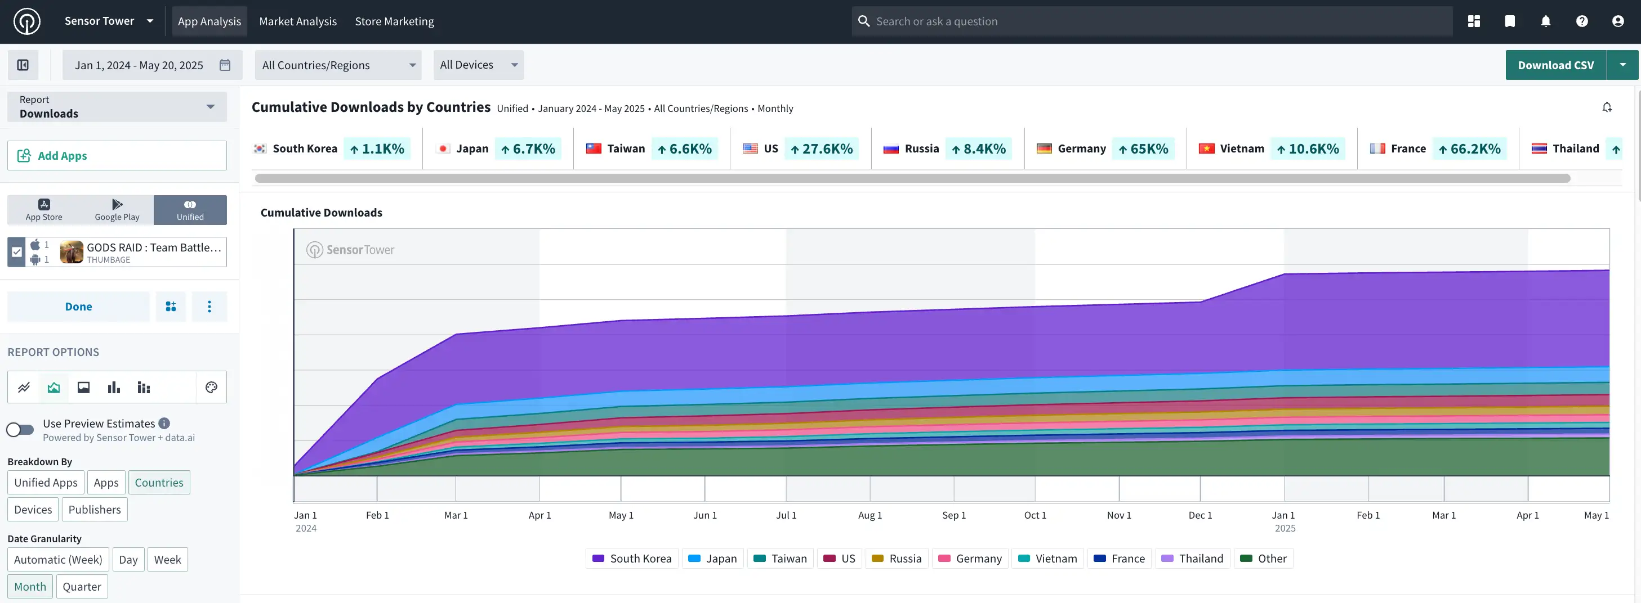Set chart alert bell icon

pyautogui.click(x=1607, y=107)
